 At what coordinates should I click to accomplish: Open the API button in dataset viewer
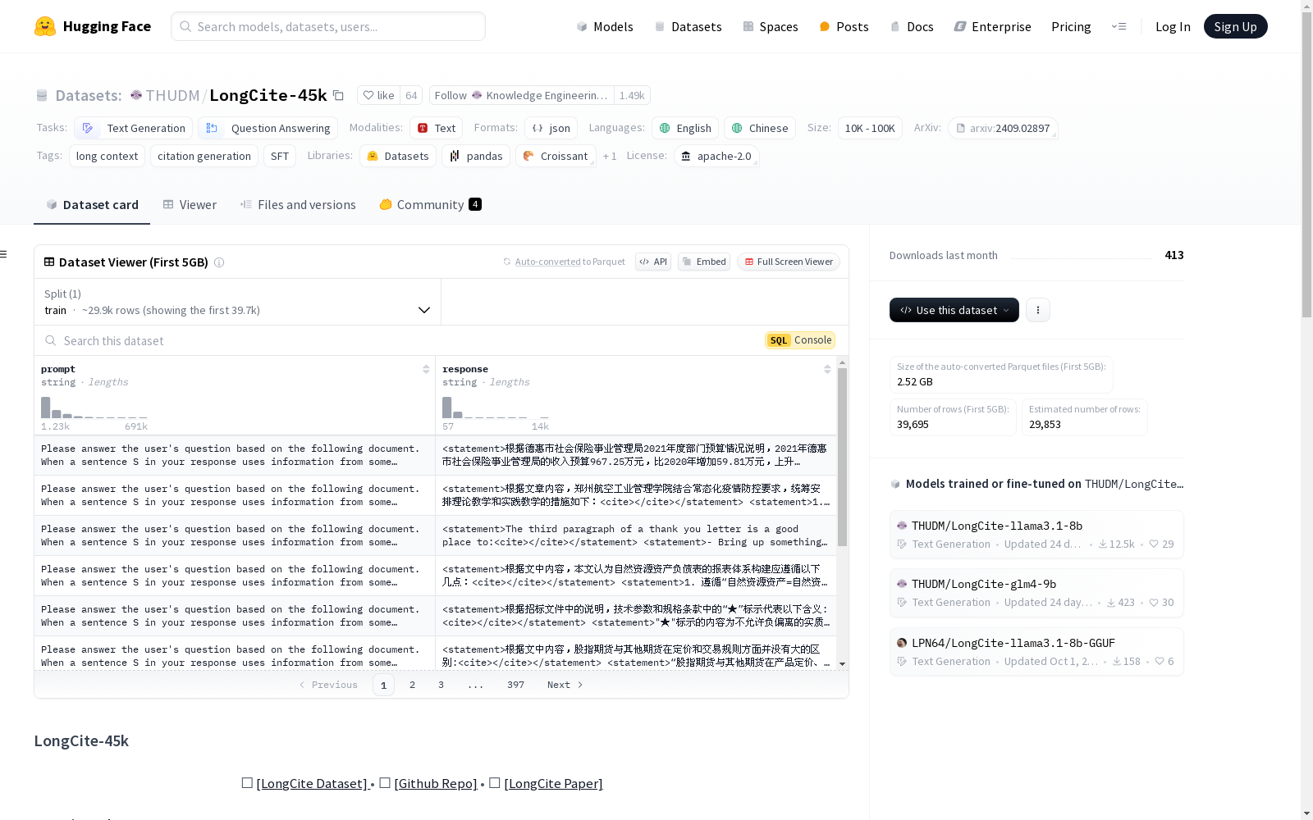point(653,262)
